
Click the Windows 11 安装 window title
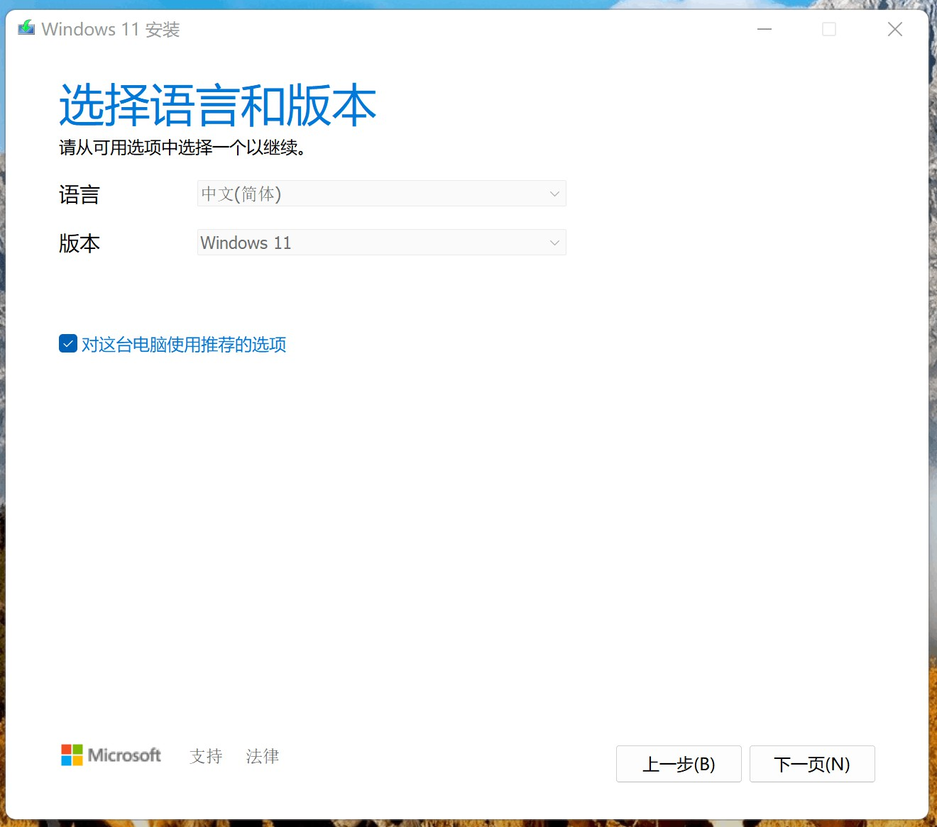coord(111,29)
